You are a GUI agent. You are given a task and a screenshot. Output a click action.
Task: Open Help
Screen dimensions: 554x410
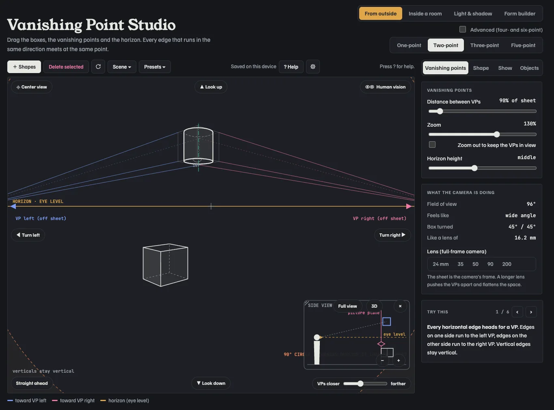pyautogui.click(x=291, y=67)
